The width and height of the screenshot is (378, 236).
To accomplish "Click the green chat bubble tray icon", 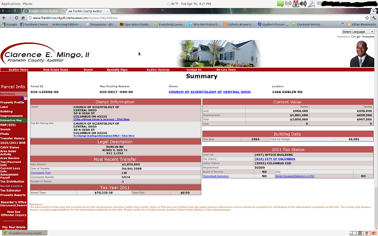I will [280, 4].
